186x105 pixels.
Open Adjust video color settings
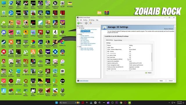87,48
